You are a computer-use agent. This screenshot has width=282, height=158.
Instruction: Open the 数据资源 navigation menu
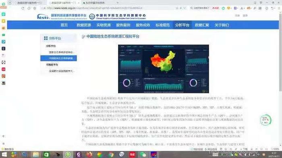tap(84, 25)
